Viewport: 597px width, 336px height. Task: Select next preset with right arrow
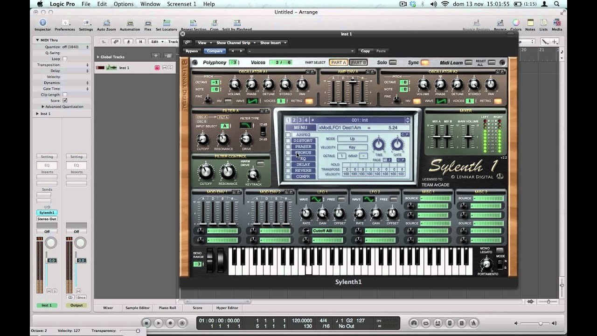tap(241, 51)
